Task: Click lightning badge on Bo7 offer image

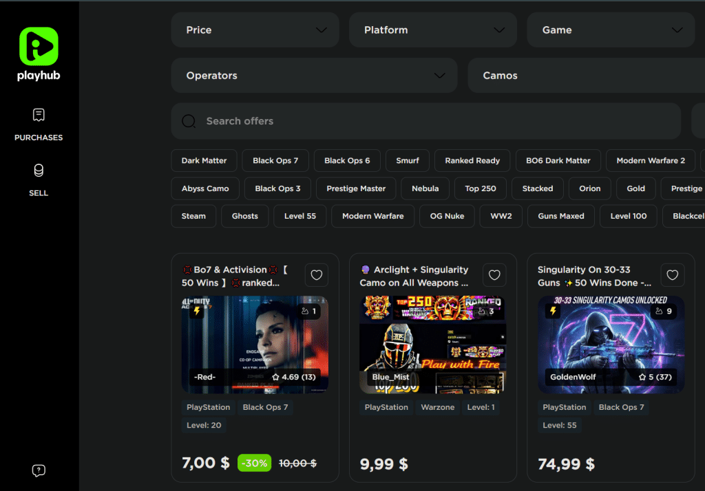Action: (x=197, y=311)
